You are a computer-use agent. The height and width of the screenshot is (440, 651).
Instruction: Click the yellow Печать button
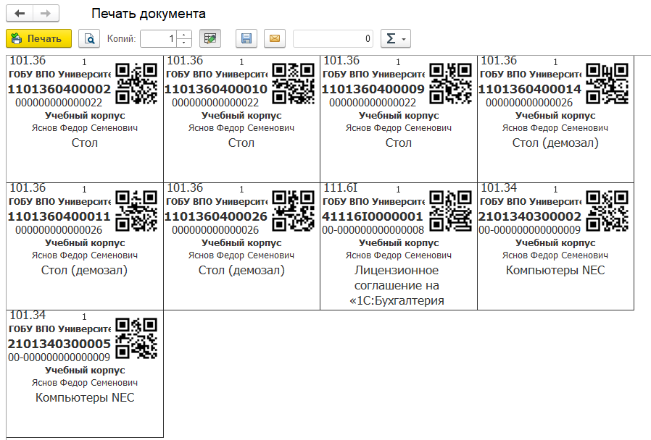[38, 38]
